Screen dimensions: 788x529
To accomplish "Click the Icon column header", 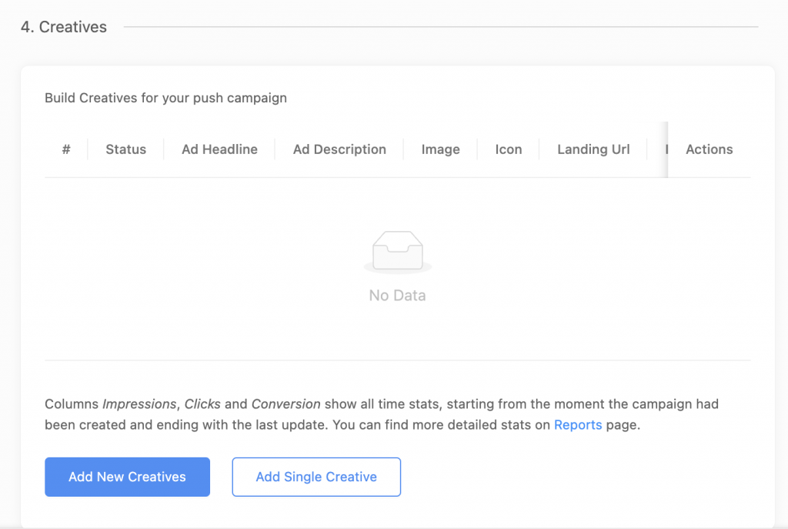I will pos(509,149).
